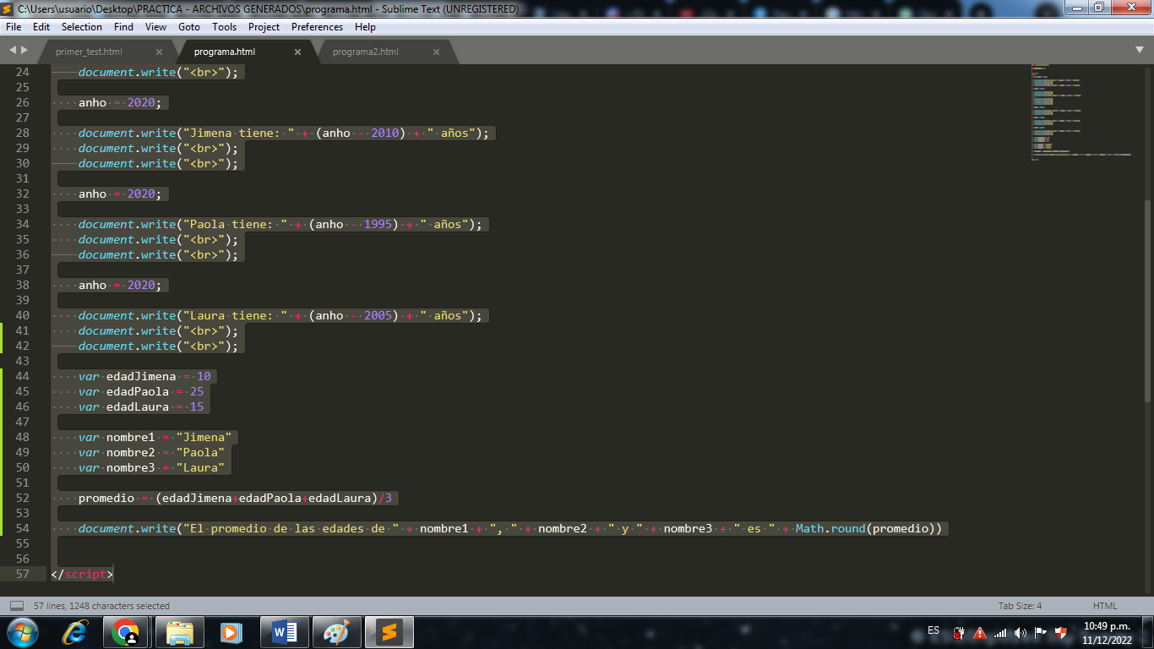Go to previous tab with left arrow
Image resolution: width=1154 pixels, height=649 pixels.
(12, 51)
